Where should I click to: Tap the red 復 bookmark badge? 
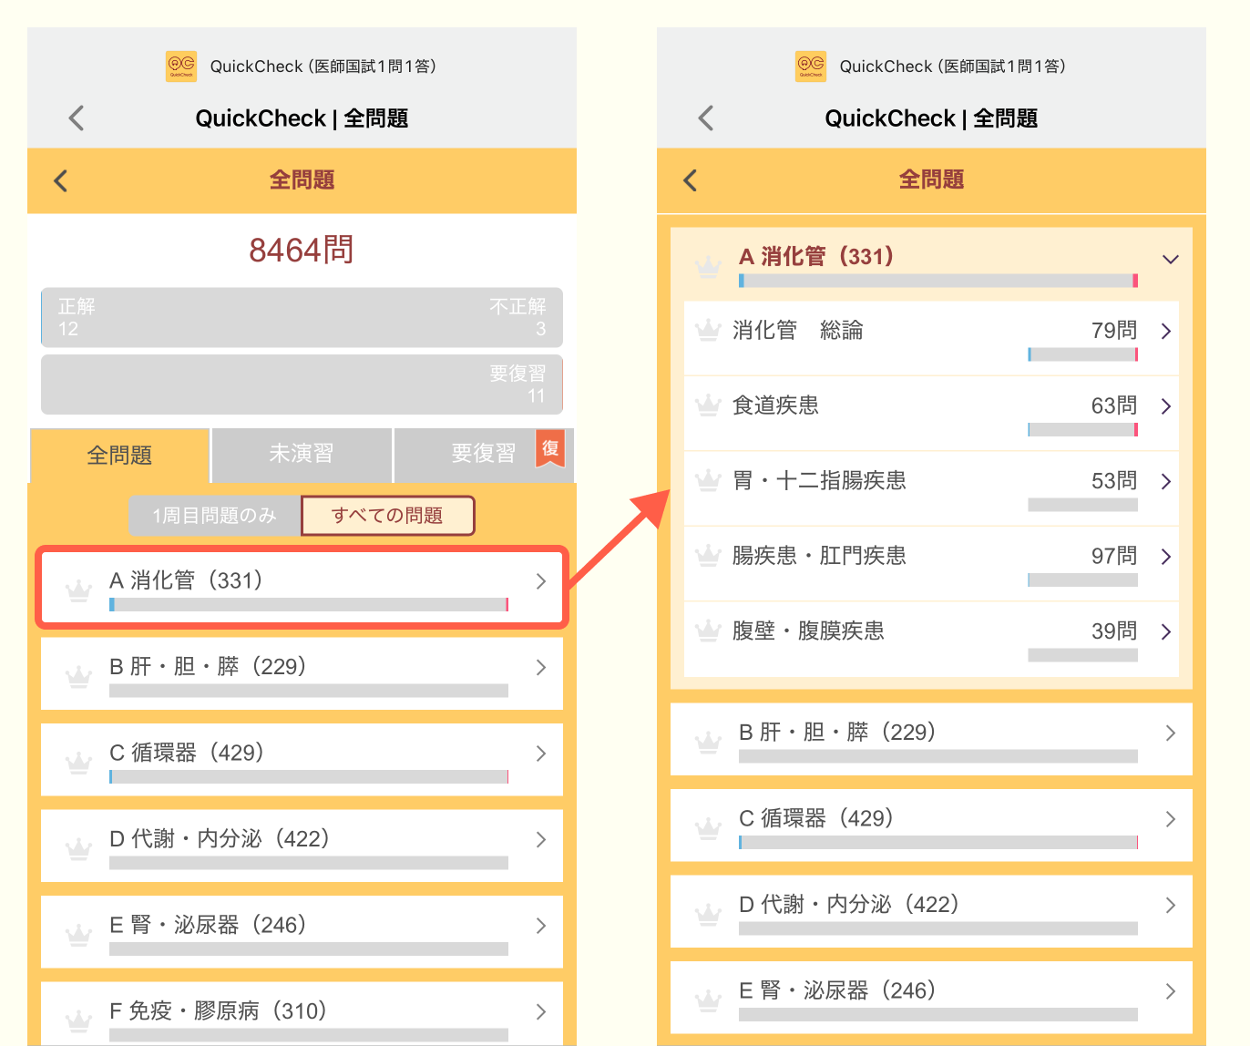click(x=550, y=448)
